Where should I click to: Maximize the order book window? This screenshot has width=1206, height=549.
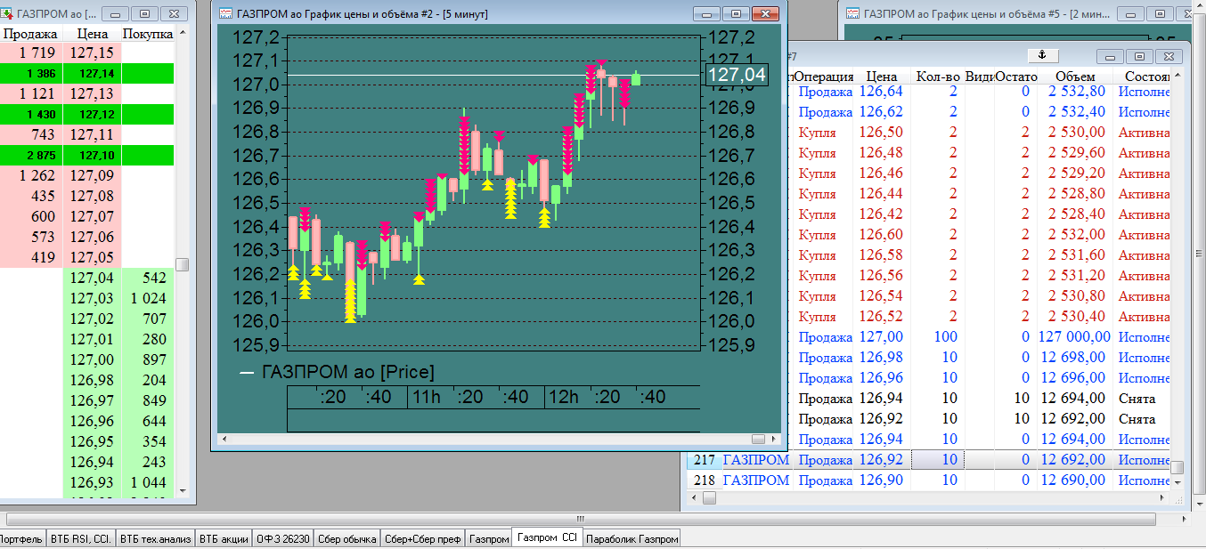pyautogui.click(x=146, y=13)
